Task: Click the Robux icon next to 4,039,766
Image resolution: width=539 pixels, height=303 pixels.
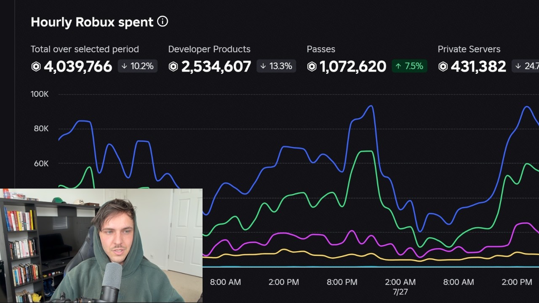Action: [x=36, y=66]
